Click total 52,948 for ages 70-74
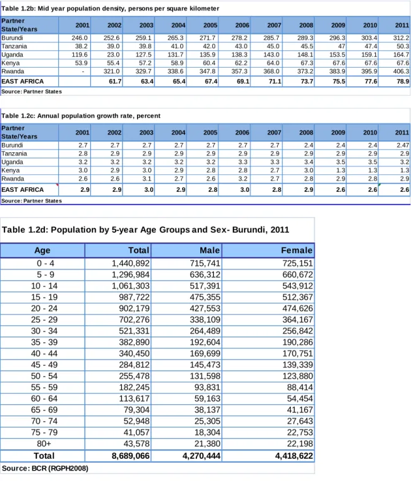Image resolution: width=411 pixels, height=485 pixels. point(136,421)
